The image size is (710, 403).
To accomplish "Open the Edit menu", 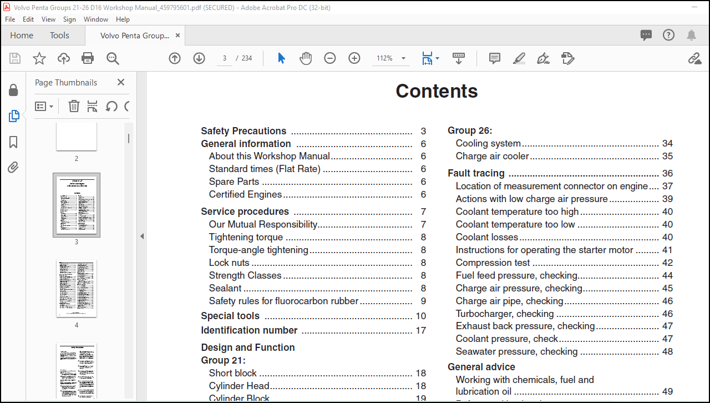I will click(28, 19).
